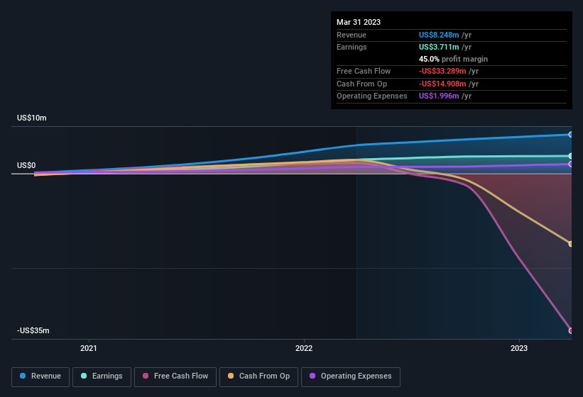Image resolution: width=583 pixels, height=397 pixels.
Task: Click the -US$35m y-axis label
Action: pyautogui.click(x=33, y=330)
